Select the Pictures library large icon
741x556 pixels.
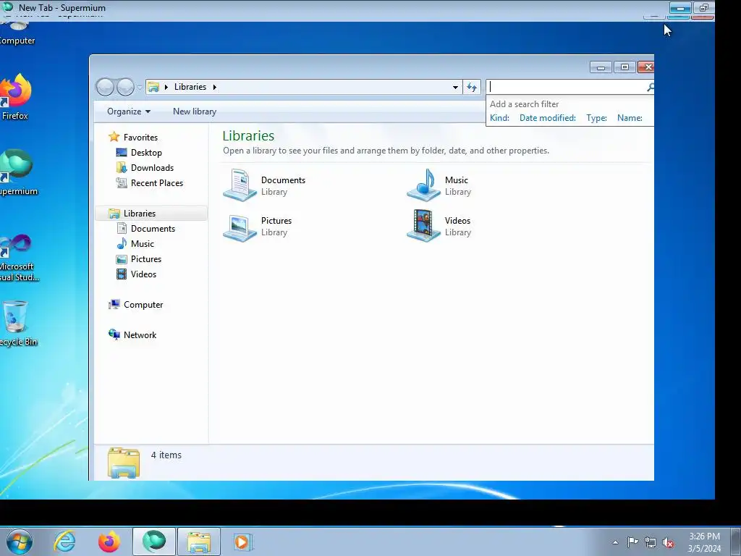pos(240,227)
